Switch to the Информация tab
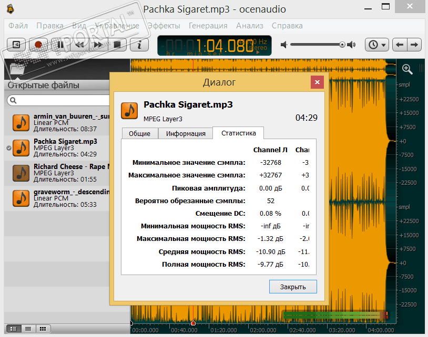Image resolution: width=428 pixels, height=337 pixels. [186, 133]
